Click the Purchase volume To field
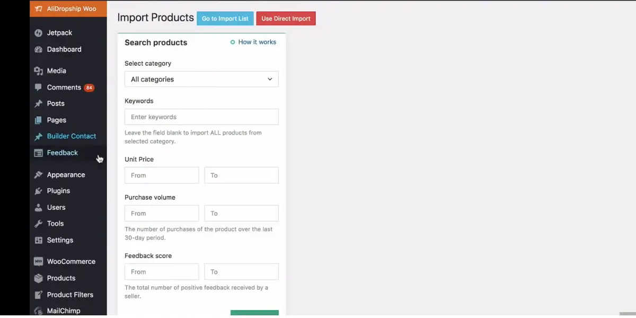This screenshot has height=318, width=636. [242, 214]
